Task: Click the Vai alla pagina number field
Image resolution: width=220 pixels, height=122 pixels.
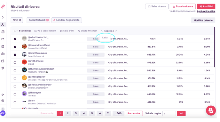Action: pyautogui.click(x=169, y=113)
